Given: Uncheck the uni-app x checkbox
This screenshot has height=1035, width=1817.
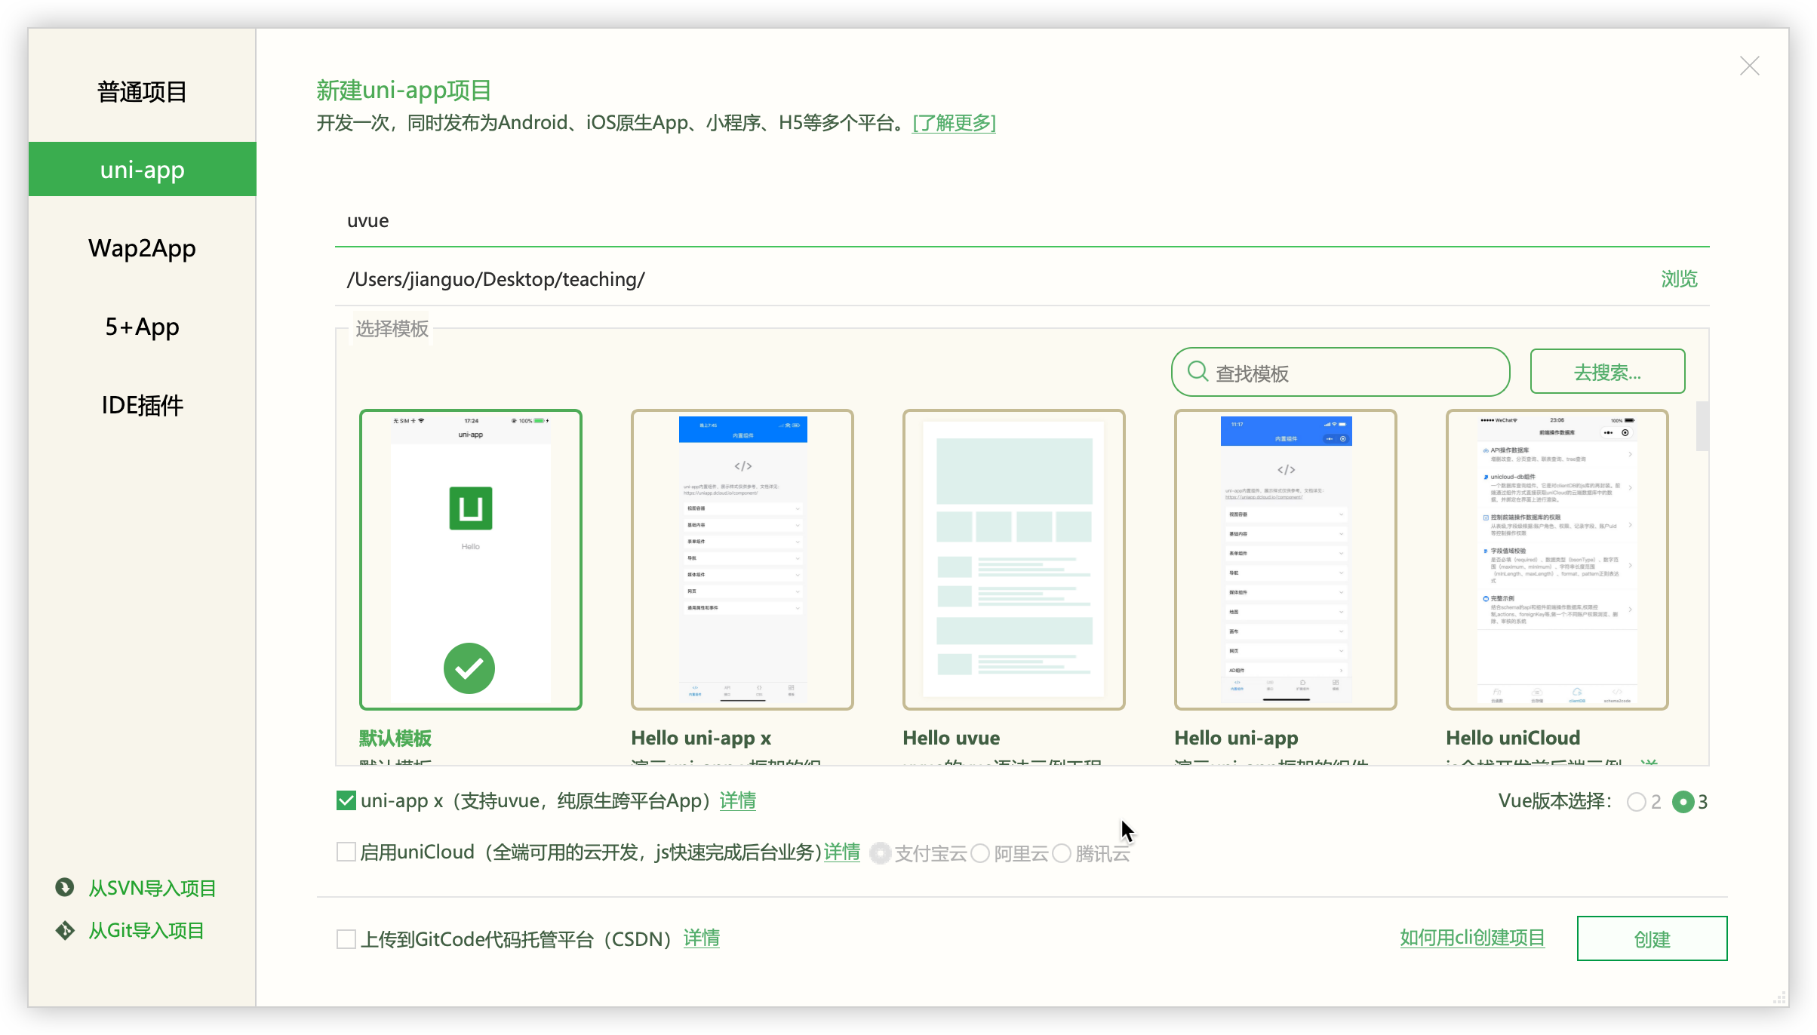Looking at the screenshot, I should click(x=346, y=800).
